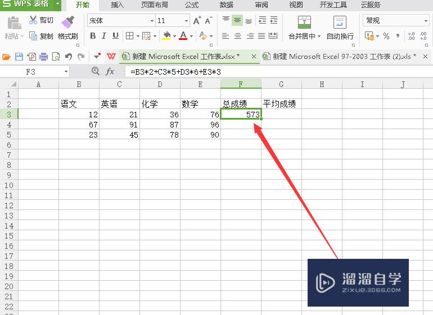
Task: Click the select-all corner button
Action: [x=13, y=84]
